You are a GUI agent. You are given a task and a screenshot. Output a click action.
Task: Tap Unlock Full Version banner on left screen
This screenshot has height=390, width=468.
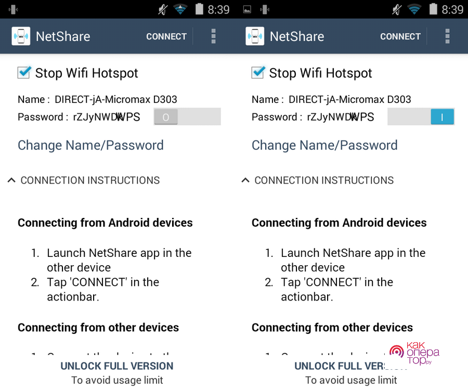coord(117,373)
